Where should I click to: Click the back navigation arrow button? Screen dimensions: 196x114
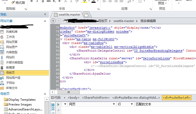pyautogui.click(x=53, y=21)
